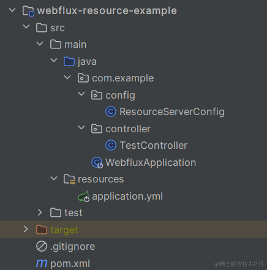Select the com.example package label
The height and width of the screenshot is (270, 267).
click(123, 78)
